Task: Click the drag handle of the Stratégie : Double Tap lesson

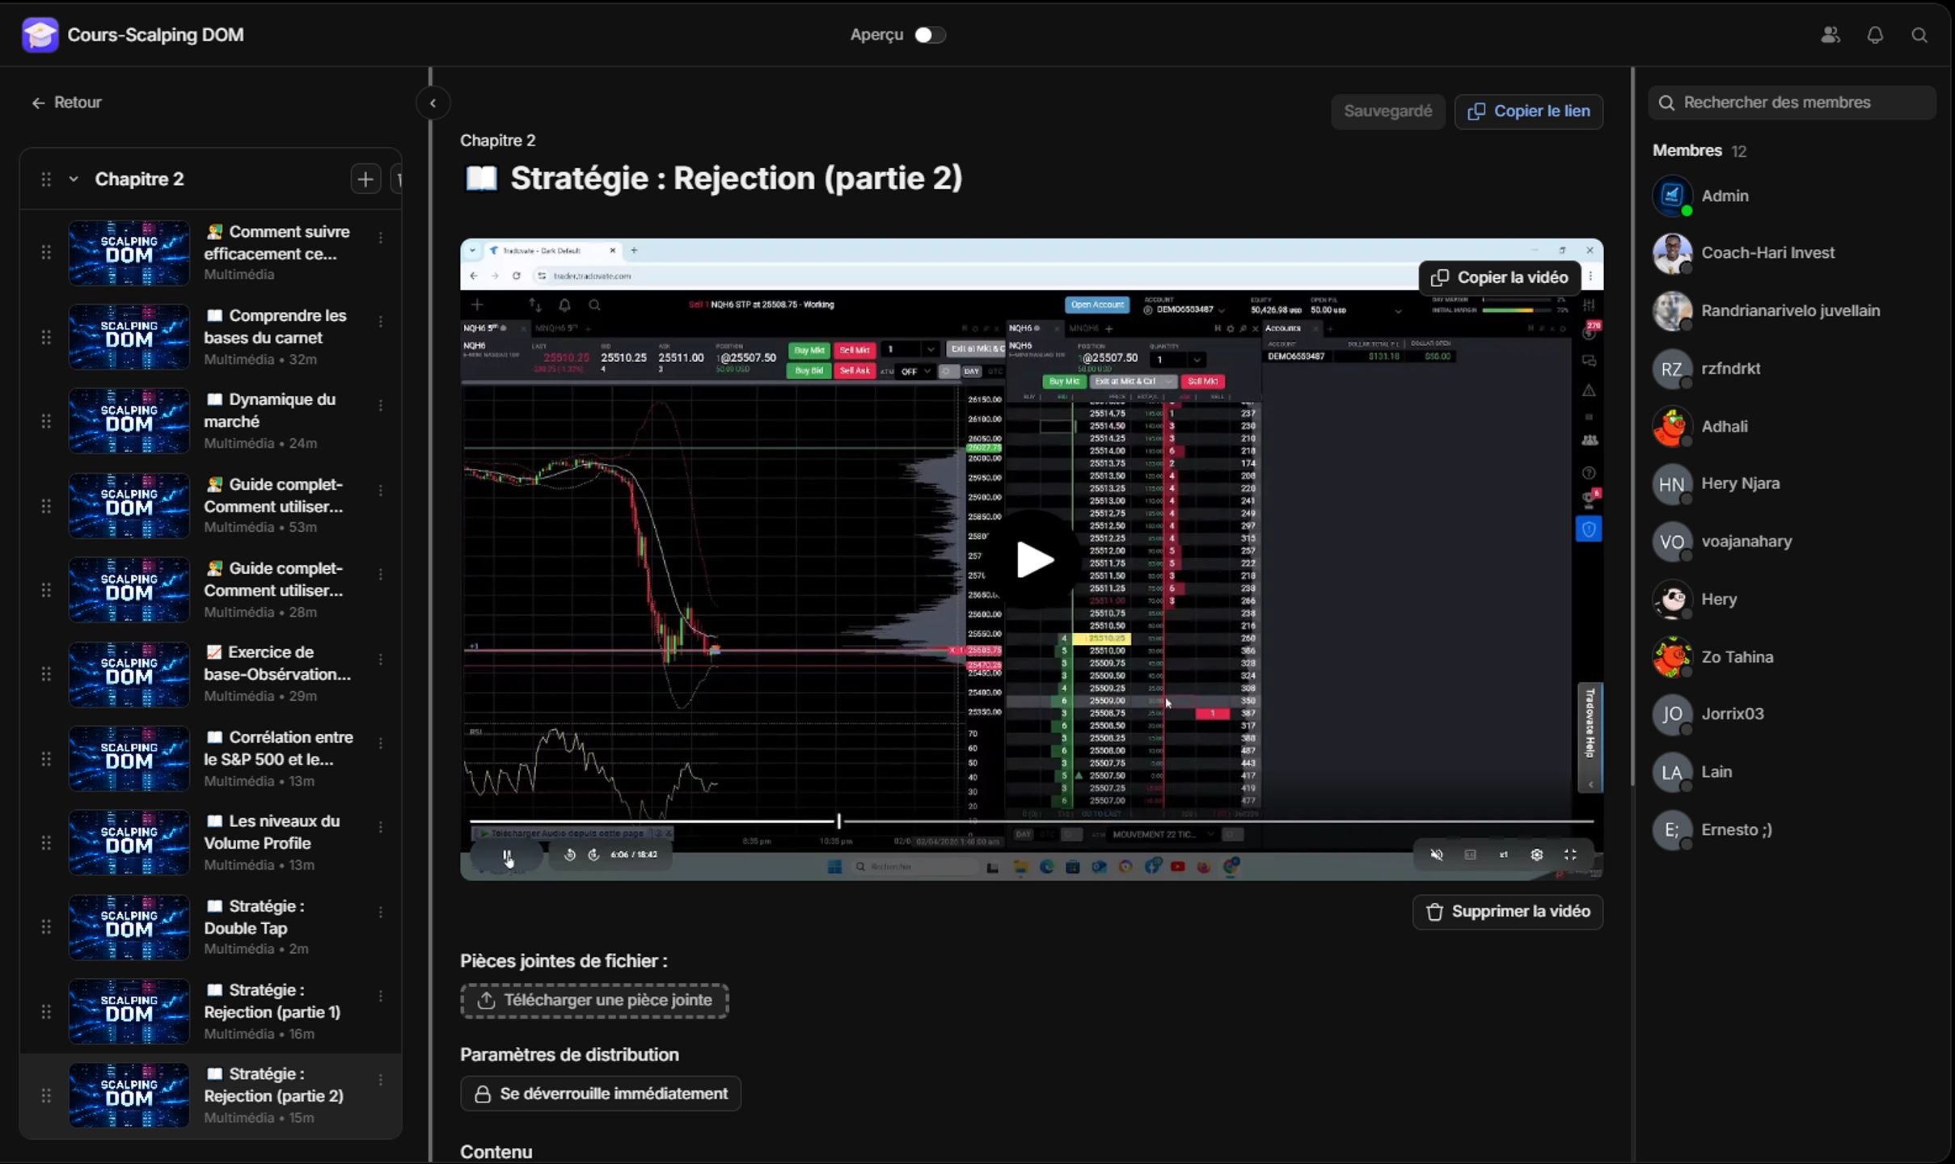Action: 46,926
